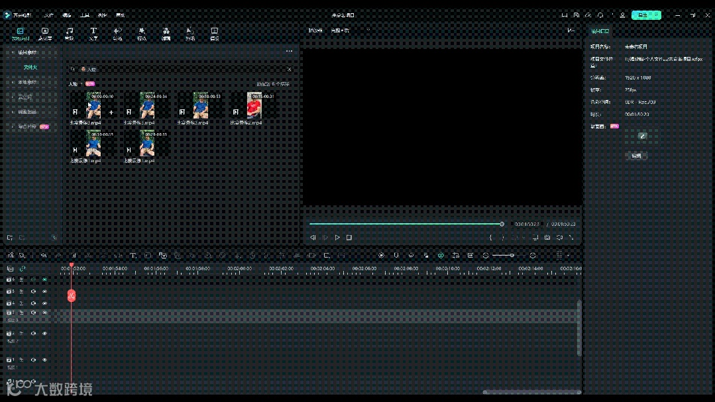The height and width of the screenshot is (402, 715).
Task: Take a snapshot with camera icon
Action: (x=547, y=238)
